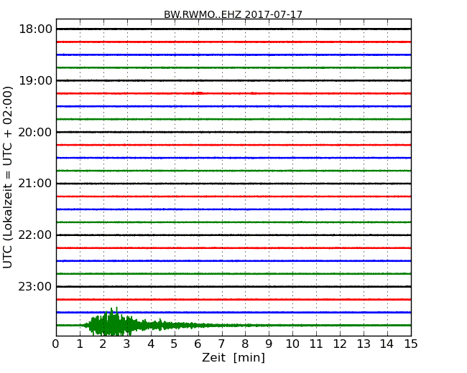Viewport: 467px width, 373px height.
Task: Select the x-axis tick label 4
Action: coord(151,344)
